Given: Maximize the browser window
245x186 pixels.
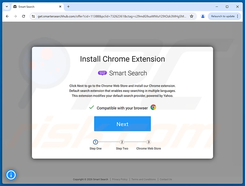Looking at the screenshot, I should tap(227, 6).
